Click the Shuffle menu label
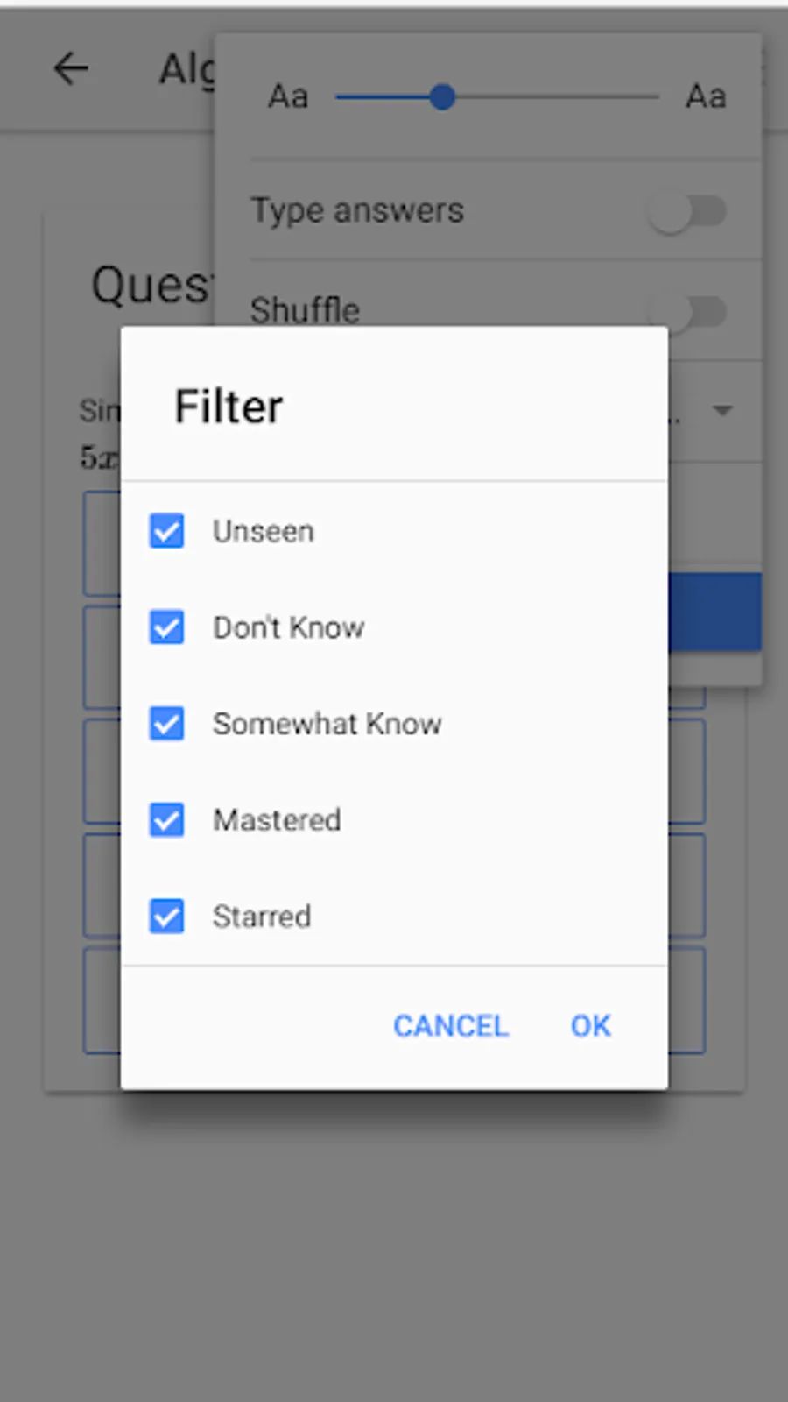Image resolution: width=788 pixels, height=1402 pixels. pyautogui.click(x=305, y=310)
